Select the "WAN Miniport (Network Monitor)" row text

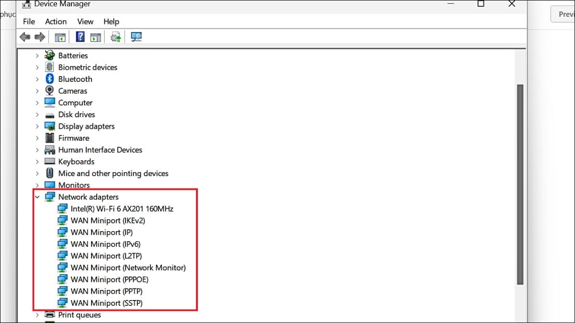[128, 267]
